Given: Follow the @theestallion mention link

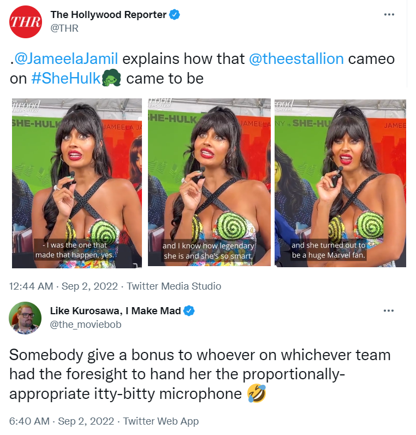Looking at the screenshot, I should click(x=296, y=59).
